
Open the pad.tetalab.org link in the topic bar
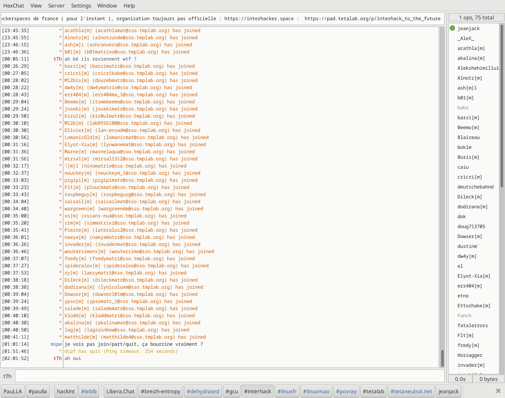point(372,18)
